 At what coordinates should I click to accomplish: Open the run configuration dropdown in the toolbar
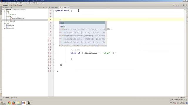click(174, 5)
